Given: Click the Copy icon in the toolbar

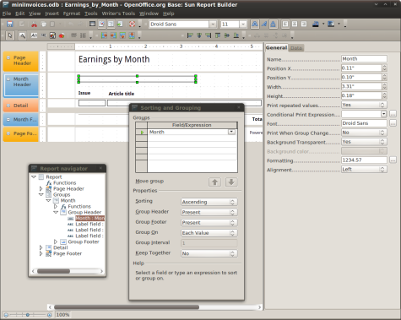Looking at the screenshot, I should [44, 24].
